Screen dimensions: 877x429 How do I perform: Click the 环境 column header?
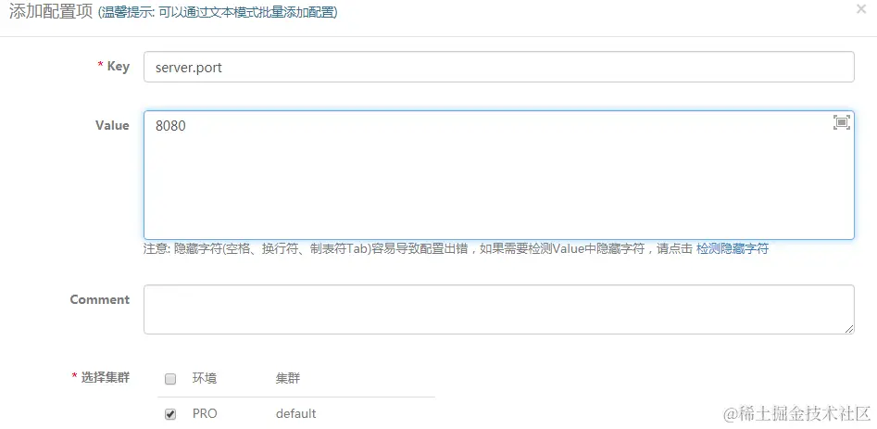(x=205, y=379)
